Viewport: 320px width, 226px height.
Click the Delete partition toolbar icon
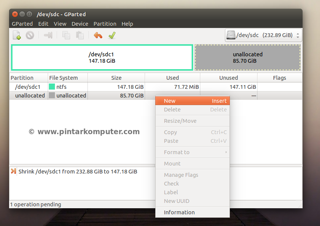point(30,35)
